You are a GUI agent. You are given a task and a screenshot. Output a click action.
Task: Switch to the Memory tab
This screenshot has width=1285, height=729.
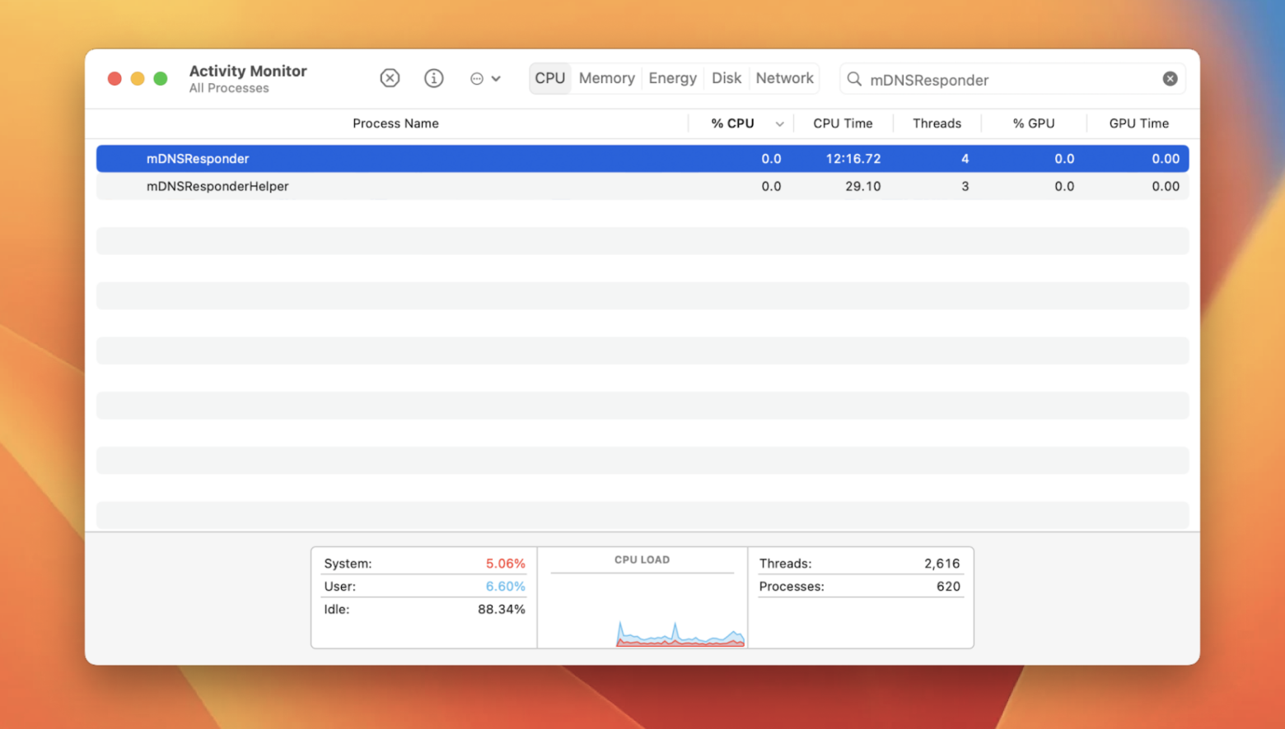point(607,78)
